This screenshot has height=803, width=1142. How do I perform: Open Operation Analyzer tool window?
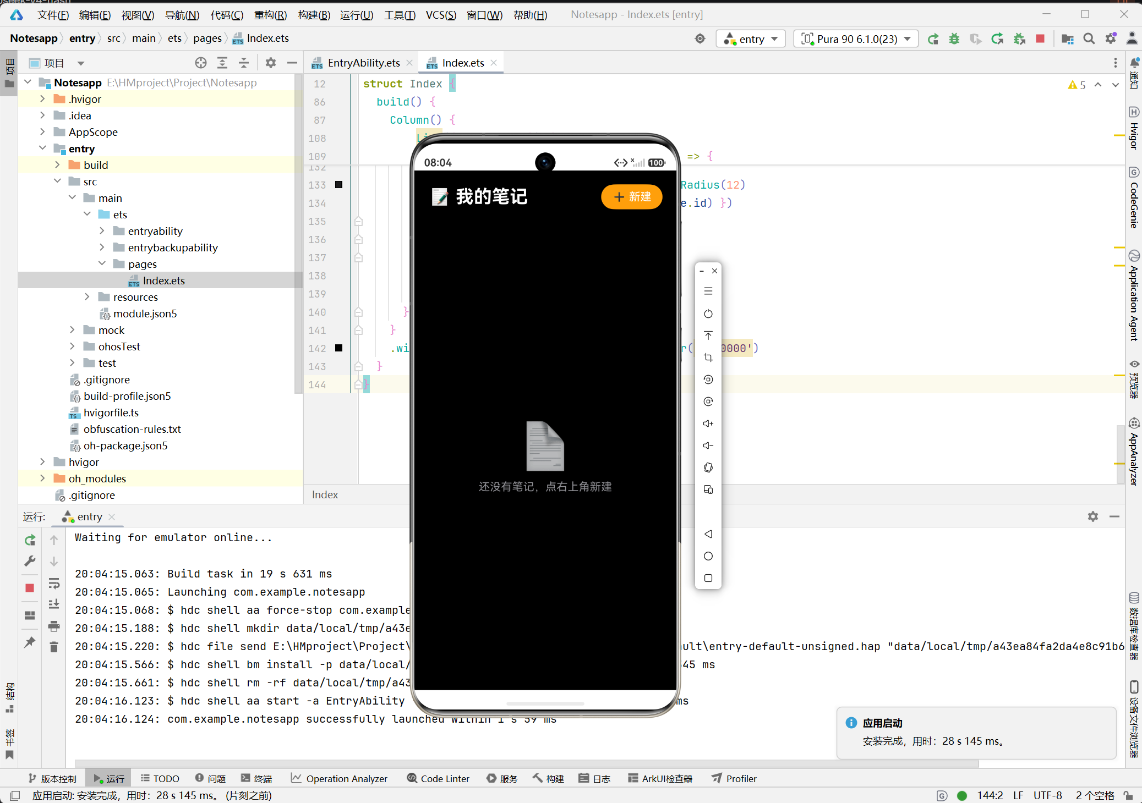pos(339,778)
